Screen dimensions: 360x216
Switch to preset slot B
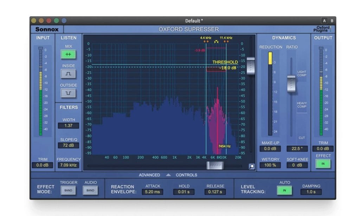(332, 21)
